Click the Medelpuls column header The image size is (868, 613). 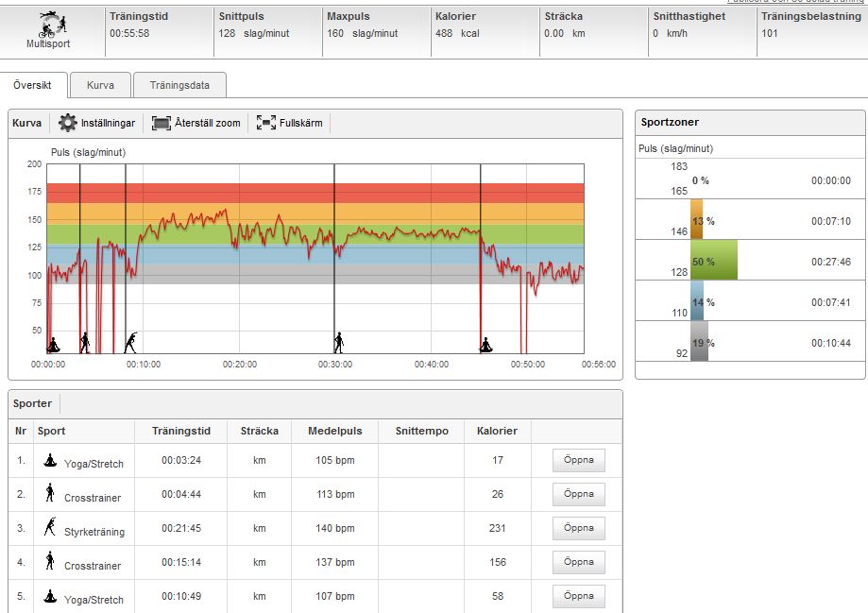(335, 431)
